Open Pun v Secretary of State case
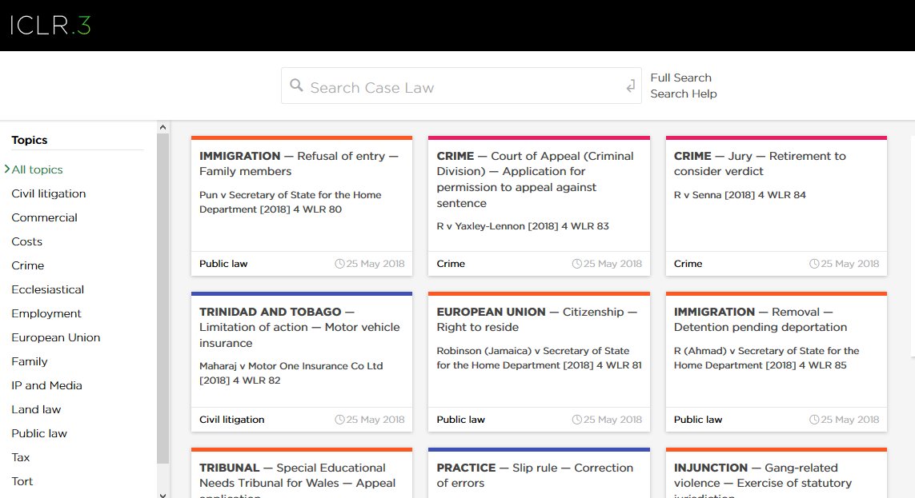The image size is (915, 498). 290,202
